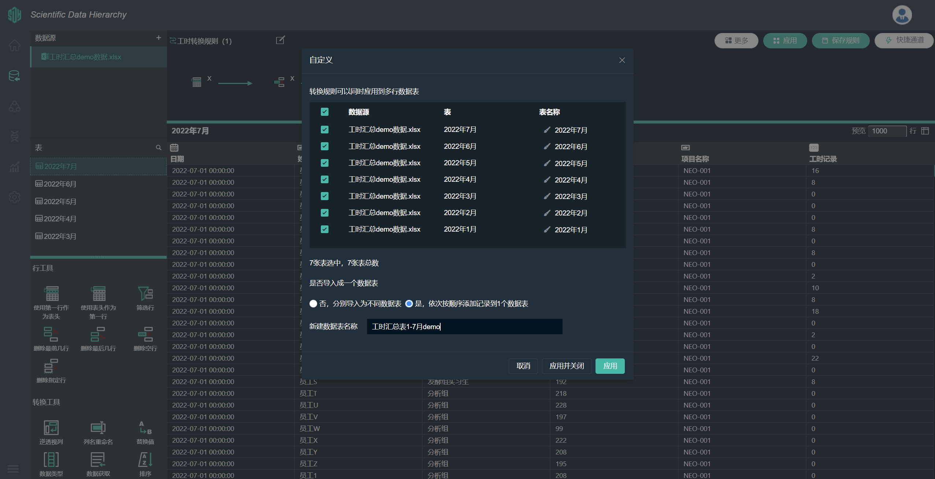Open the settings gear in sidebar

[x=15, y=197]
